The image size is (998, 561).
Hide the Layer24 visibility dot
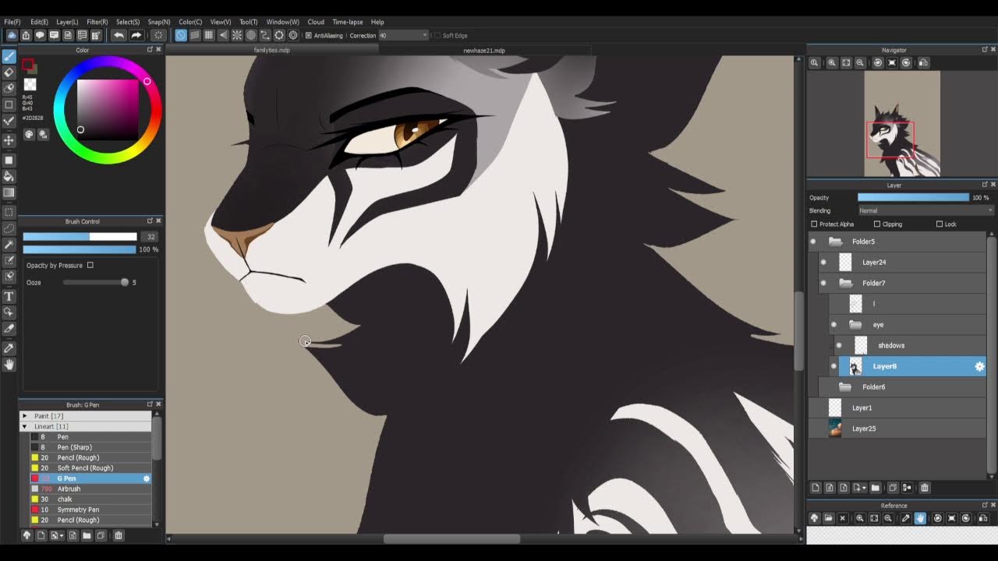[x=823, y=263]
